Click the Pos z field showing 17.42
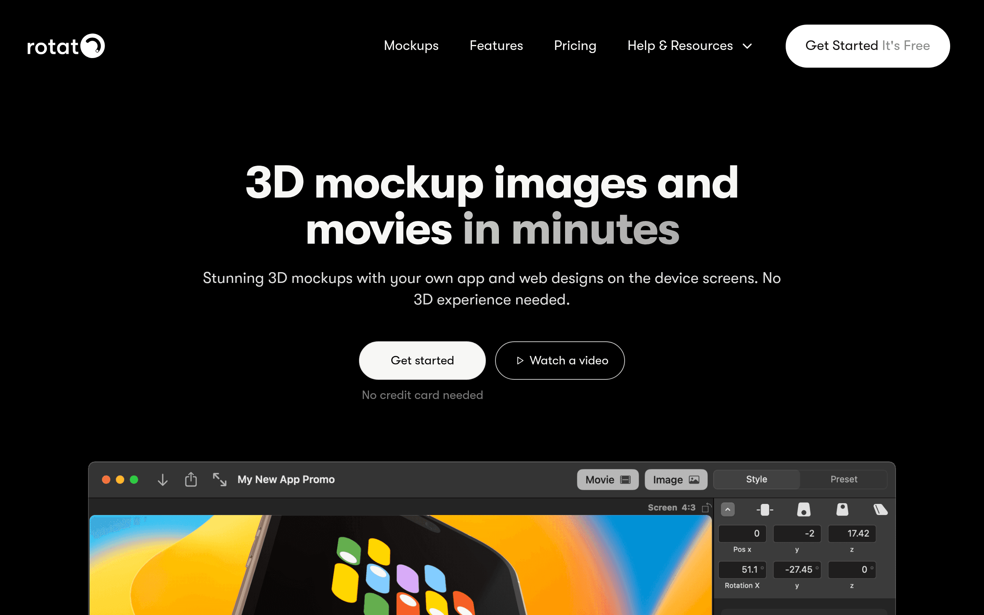The width and height of the screenshot is (984, 615). coord(852,534)
